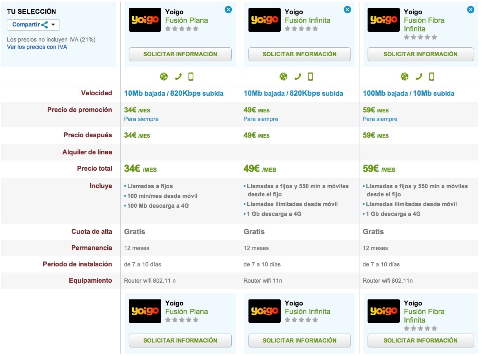
Task: Remove Fusión Infinita from the comparison
Action: tap(347, 9)
